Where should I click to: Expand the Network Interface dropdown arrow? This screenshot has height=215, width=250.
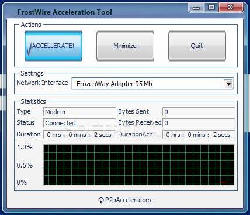pyautogui.click(x=228, y=84)
